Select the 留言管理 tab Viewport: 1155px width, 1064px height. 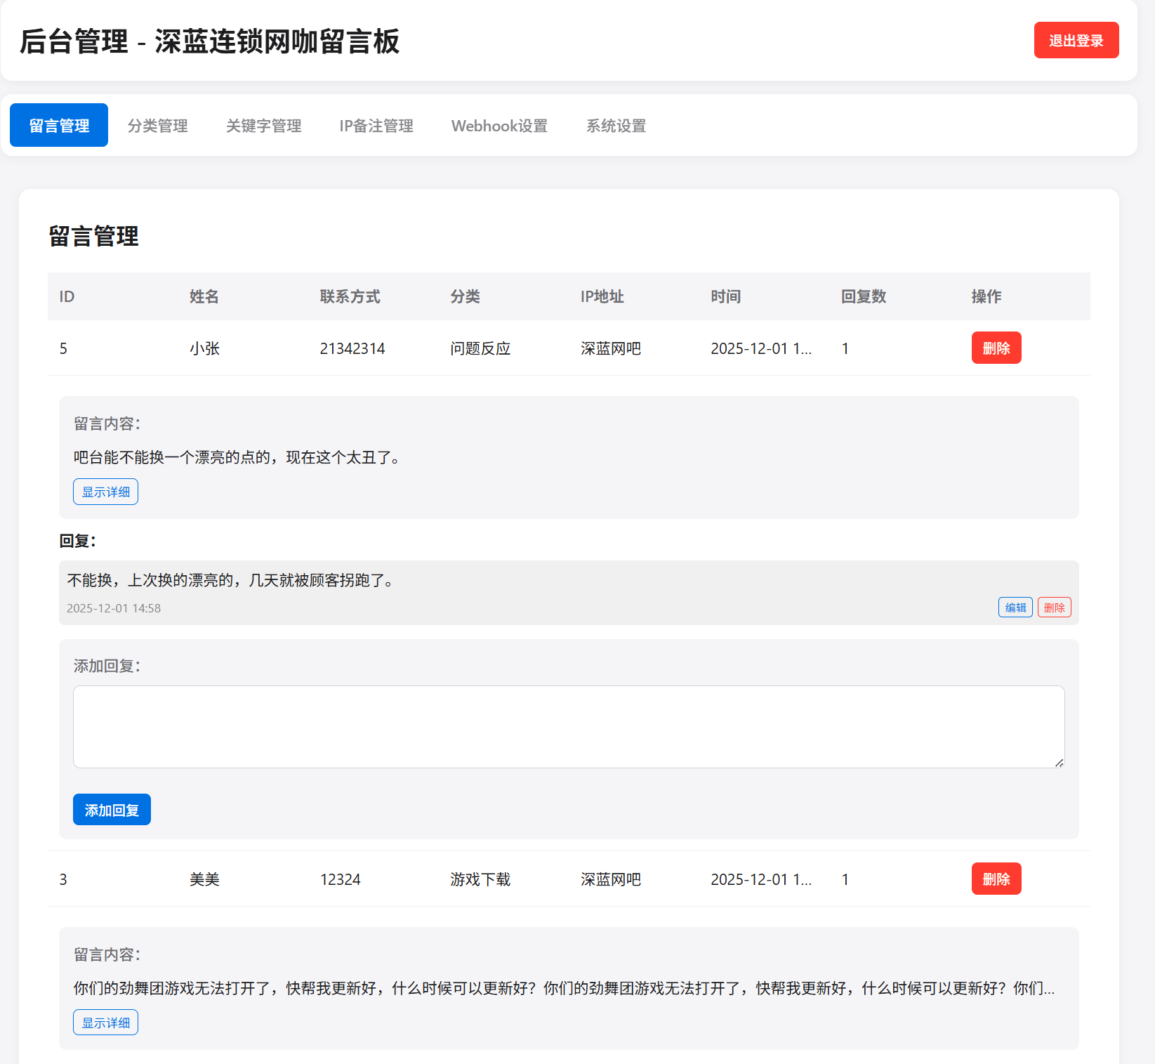tap(58, 124)
